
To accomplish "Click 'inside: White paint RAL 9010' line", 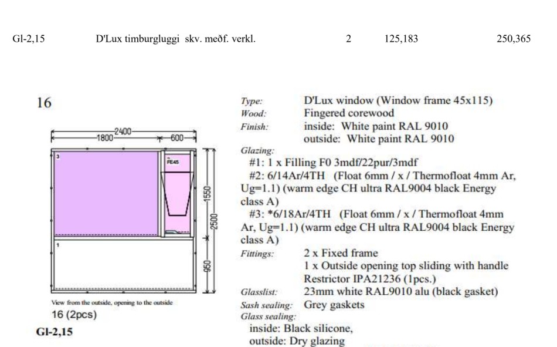I will point(376,126).
